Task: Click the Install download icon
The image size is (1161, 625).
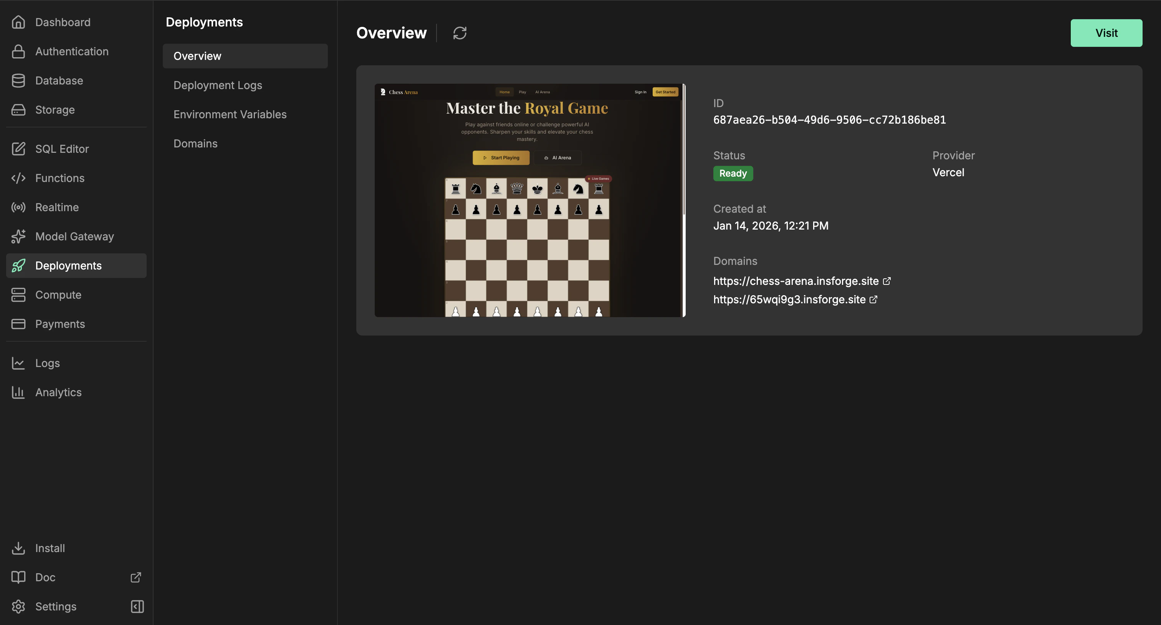Action: [x=18, y=548]
